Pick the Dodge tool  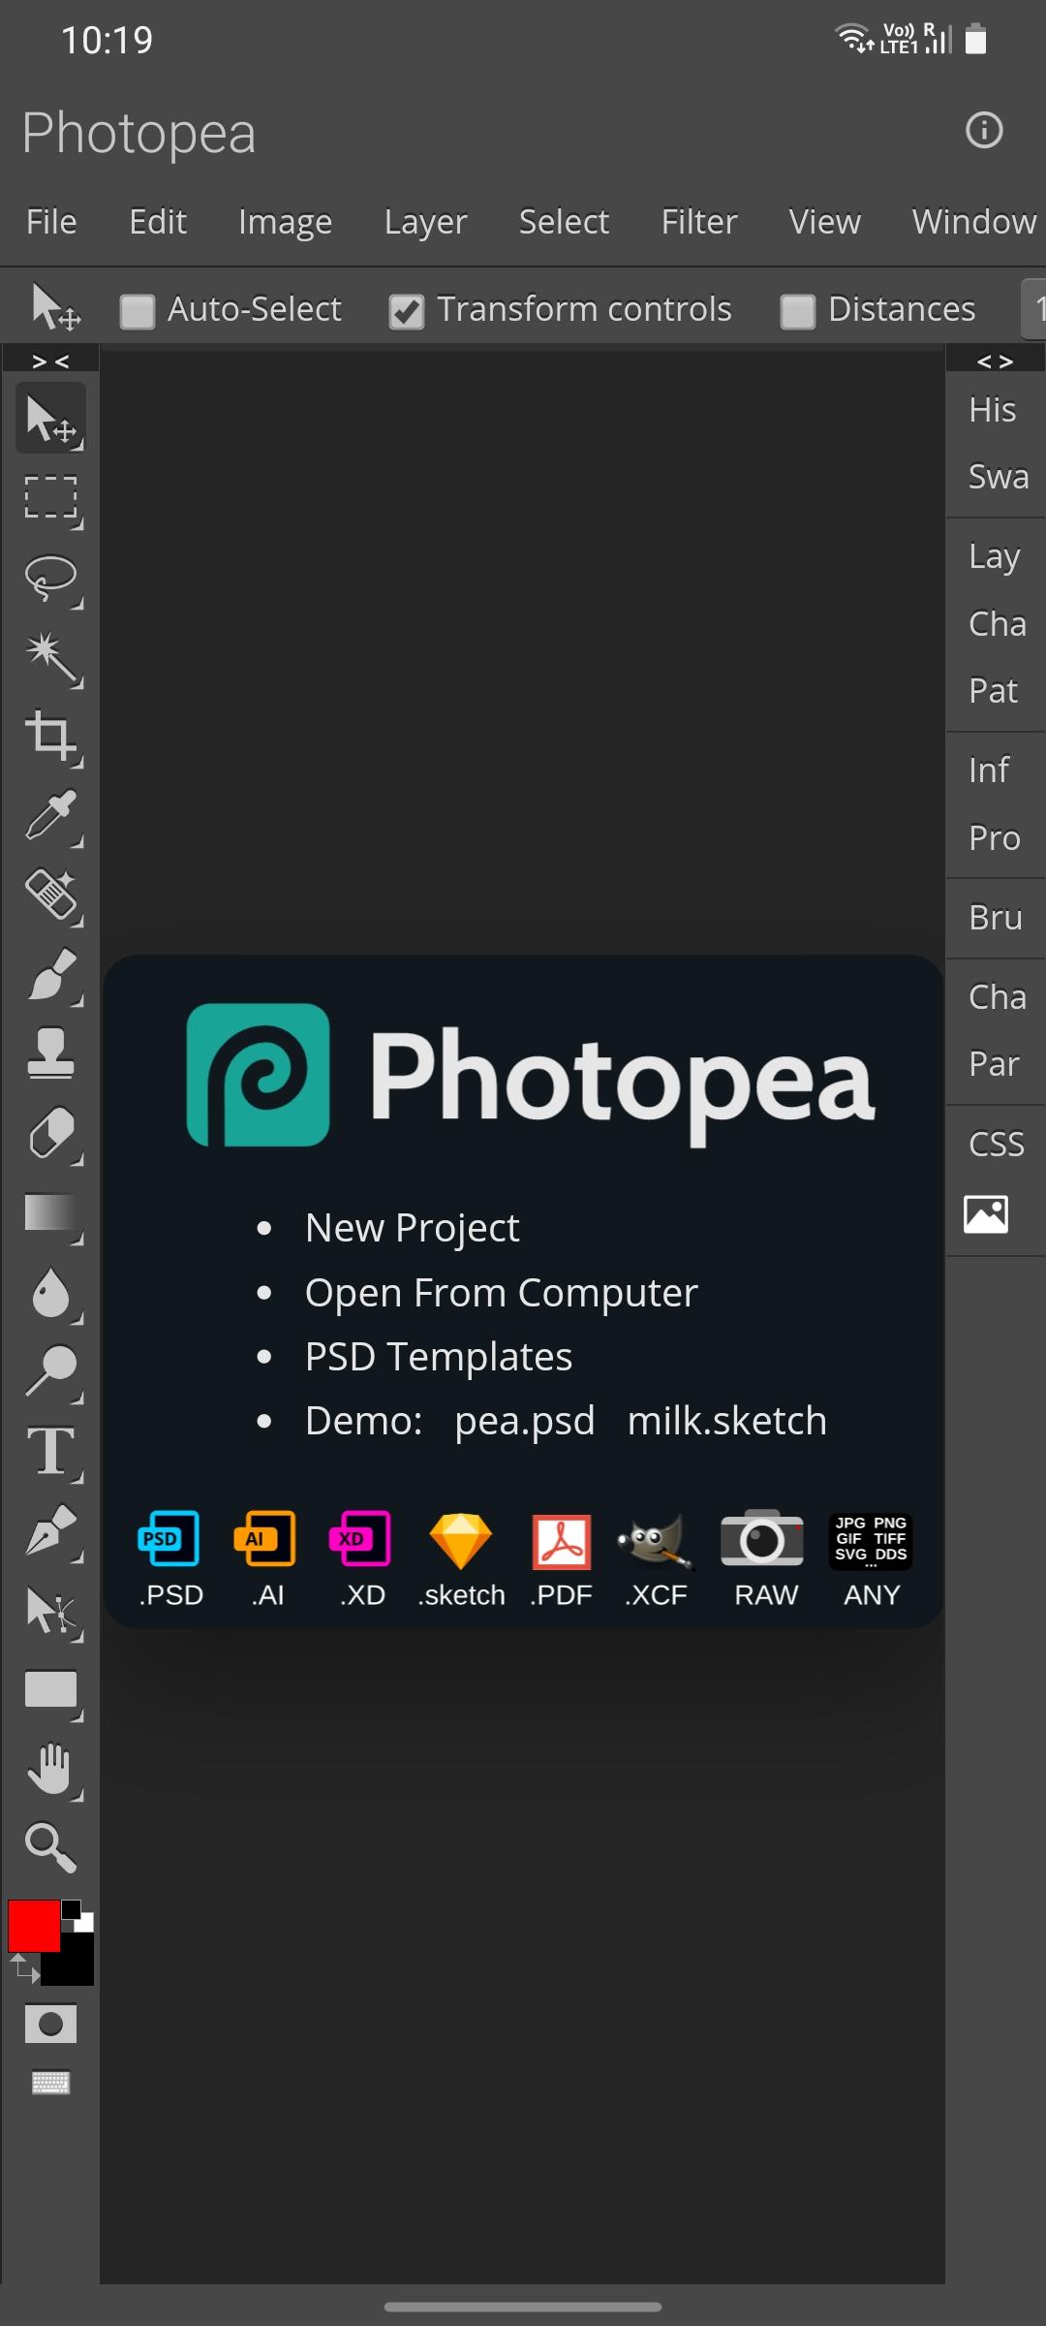point(50,1372)
